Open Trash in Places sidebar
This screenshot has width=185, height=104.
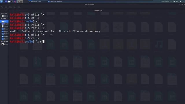pos(5,26)
